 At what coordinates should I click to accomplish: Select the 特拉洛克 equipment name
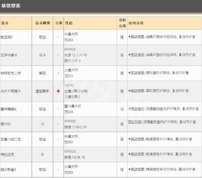click(x=7, y=154)
